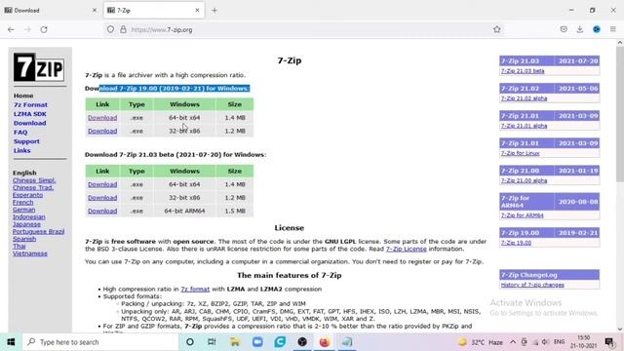The width and height of the screenshot is (624, 351).
Task: Reload the 7-Zip page
Action: [44, 29]
